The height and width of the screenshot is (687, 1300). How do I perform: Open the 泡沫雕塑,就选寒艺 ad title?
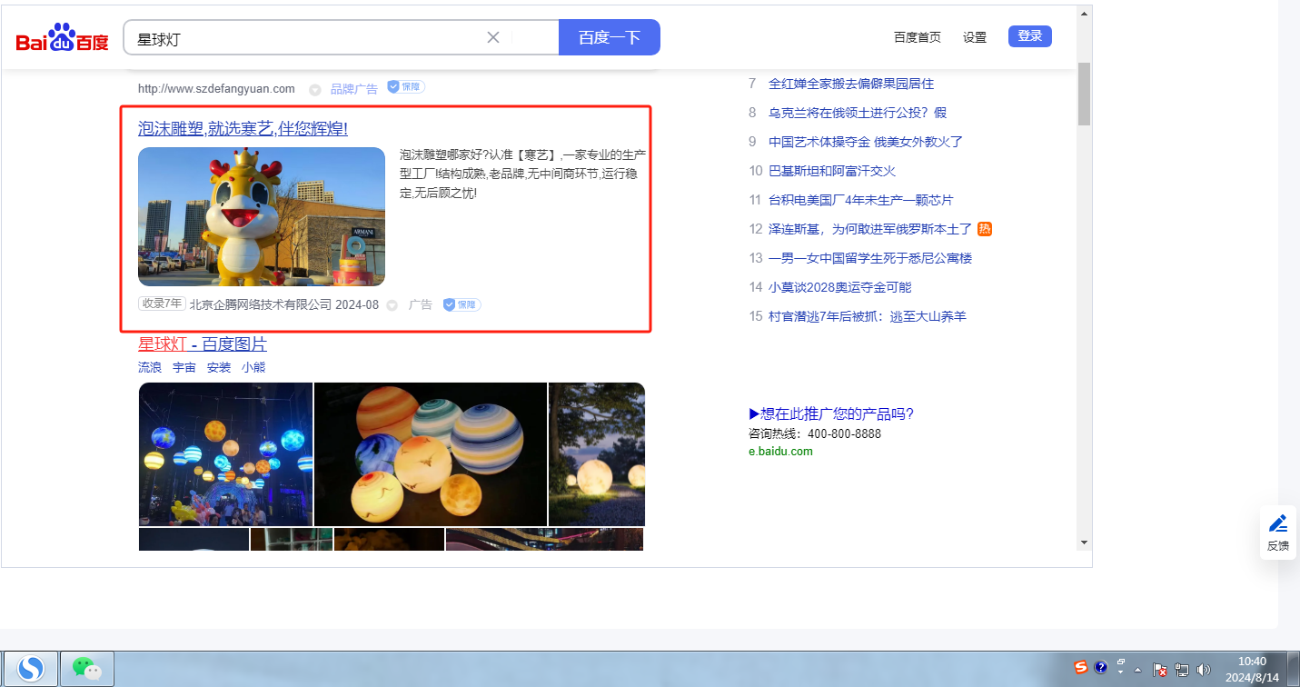[x=243, y=129]
